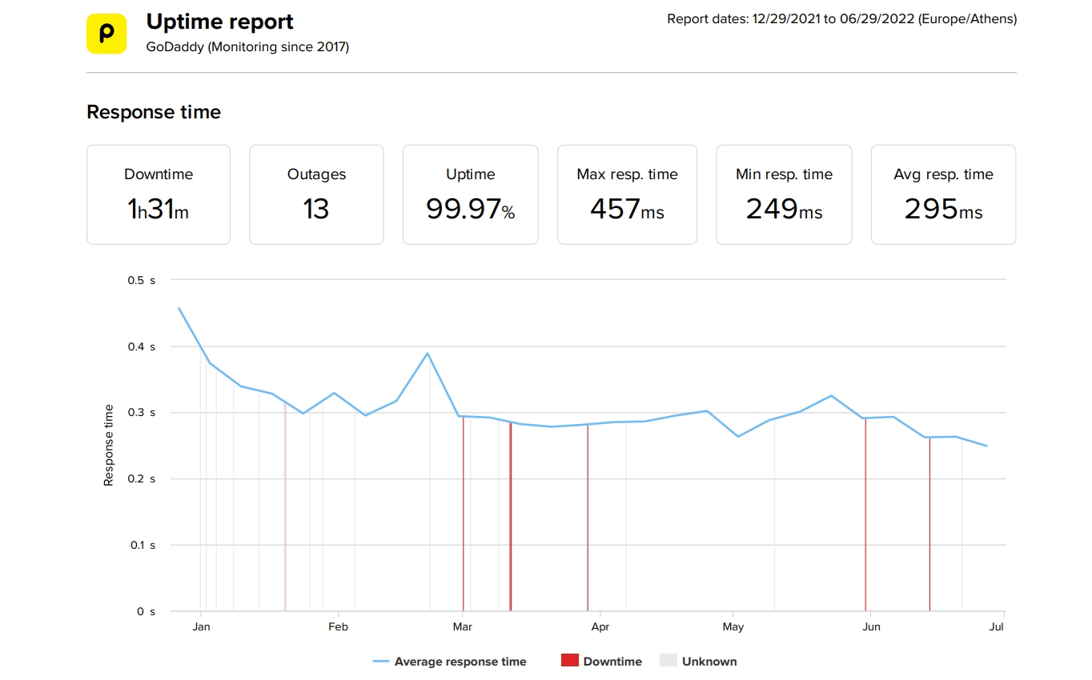Click the vertical Response time axis title
Screen dimensions: 1092x680
coord(109,446)
